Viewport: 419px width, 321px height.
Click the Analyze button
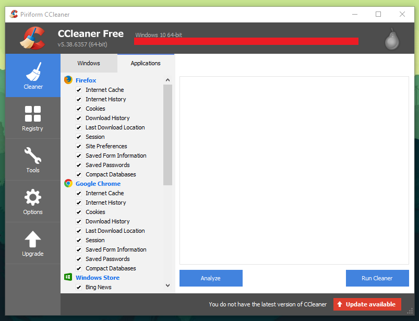pos(211,278)
